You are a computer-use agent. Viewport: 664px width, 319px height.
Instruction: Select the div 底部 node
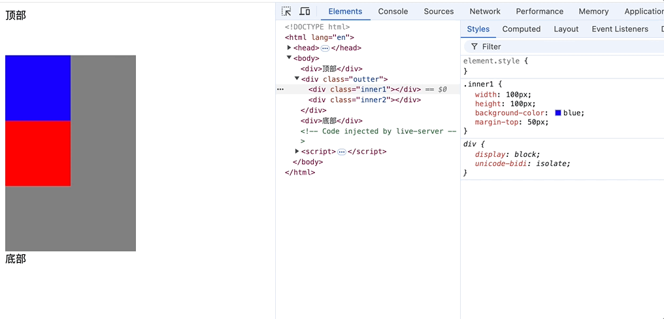coord(331,121)
